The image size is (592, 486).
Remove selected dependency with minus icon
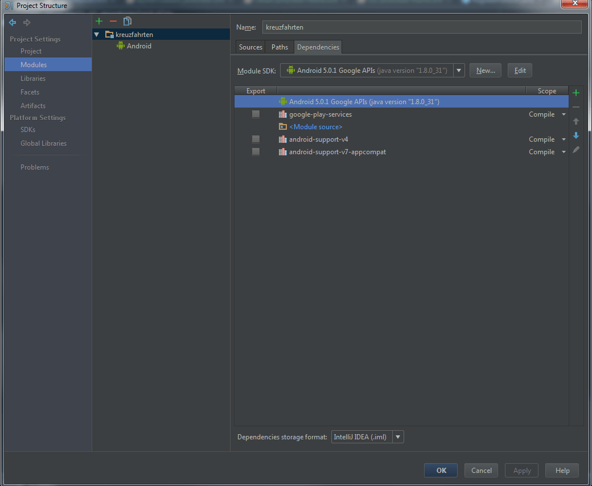[x=575, y=107]
